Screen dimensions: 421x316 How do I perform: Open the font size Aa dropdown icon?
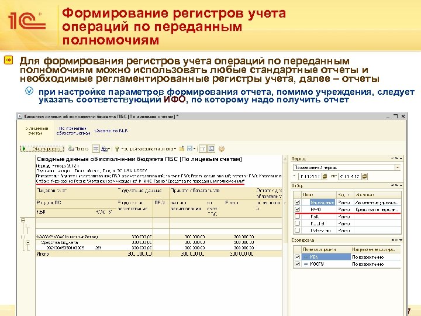pos(105,149)
